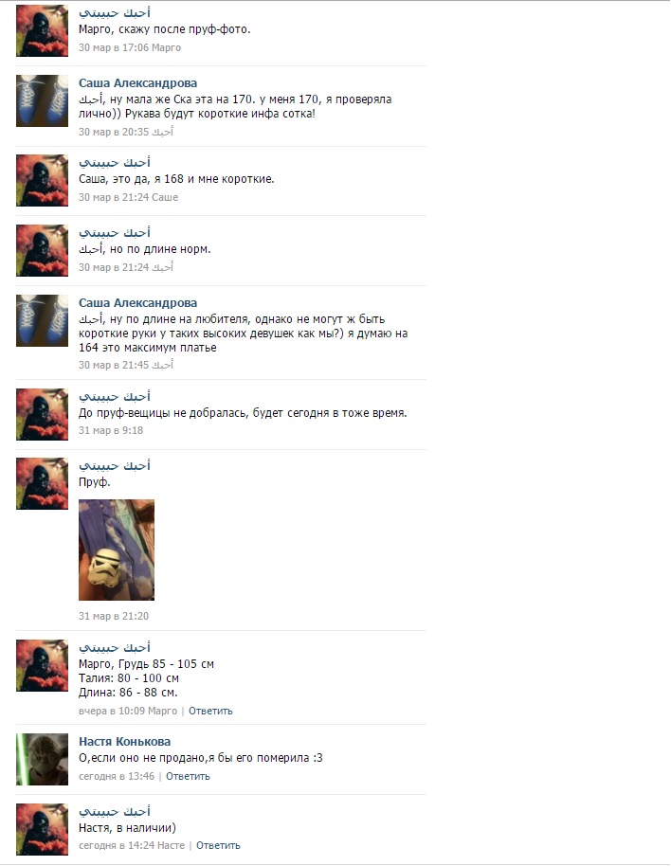Viewport: 671px width, 866px height.
Task: Open Саша Александрова name link in 21:45 comment
Action: click(137, 302)
